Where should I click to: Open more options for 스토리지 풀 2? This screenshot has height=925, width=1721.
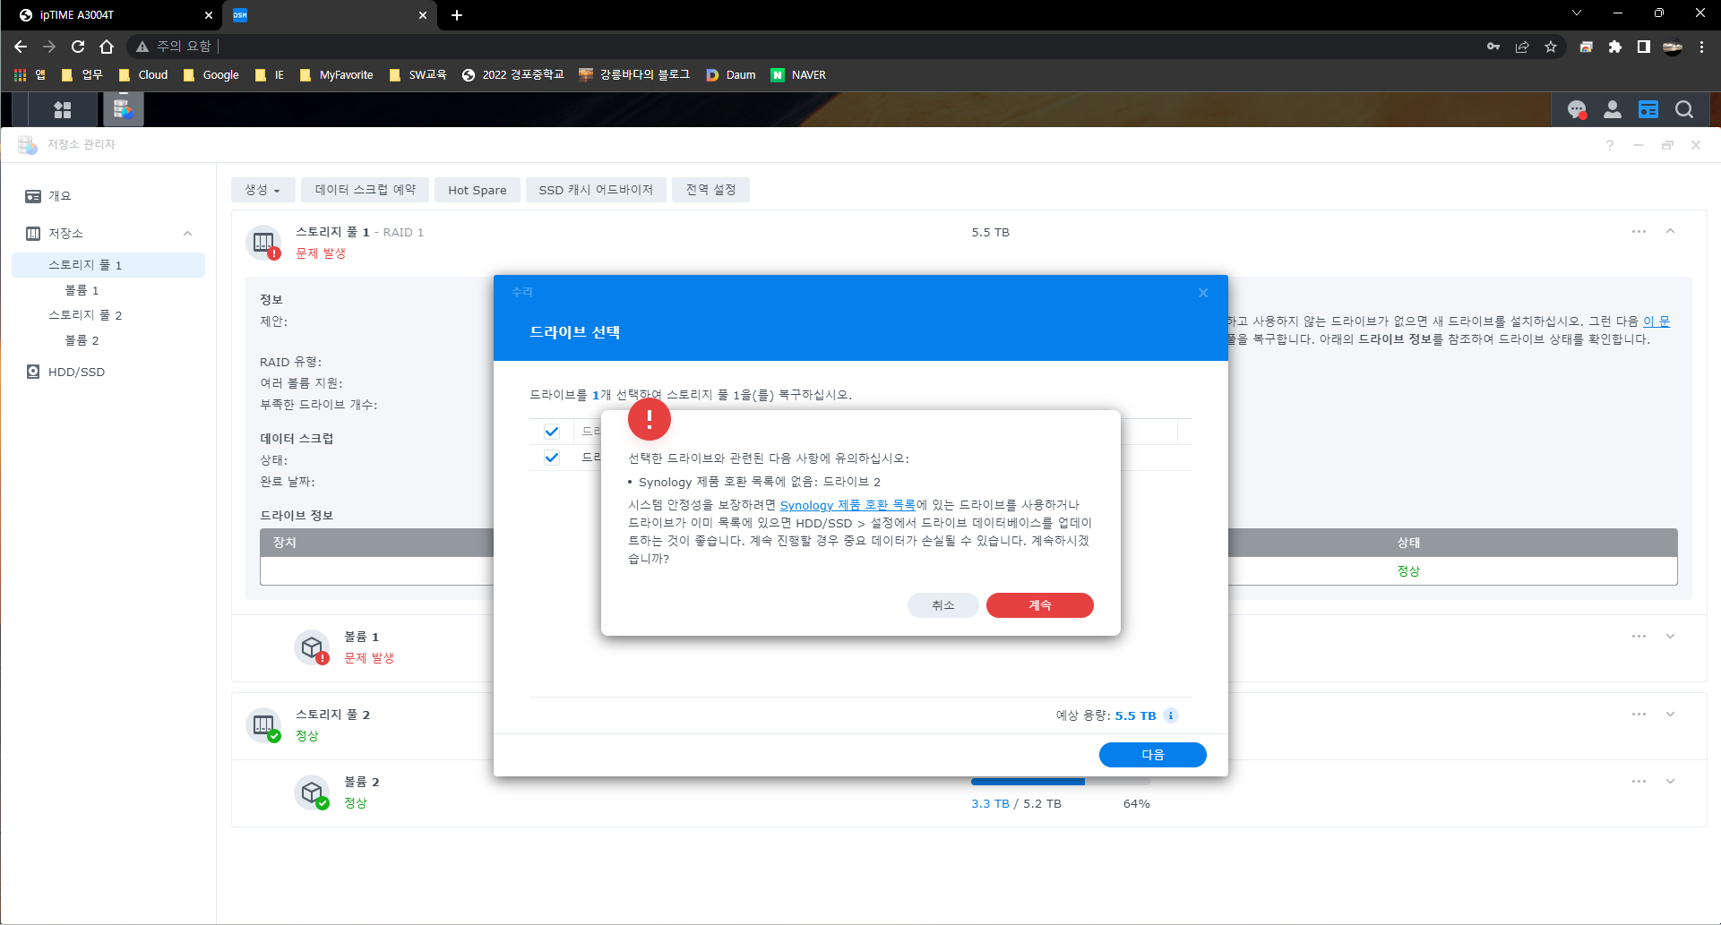(1639, 714)
